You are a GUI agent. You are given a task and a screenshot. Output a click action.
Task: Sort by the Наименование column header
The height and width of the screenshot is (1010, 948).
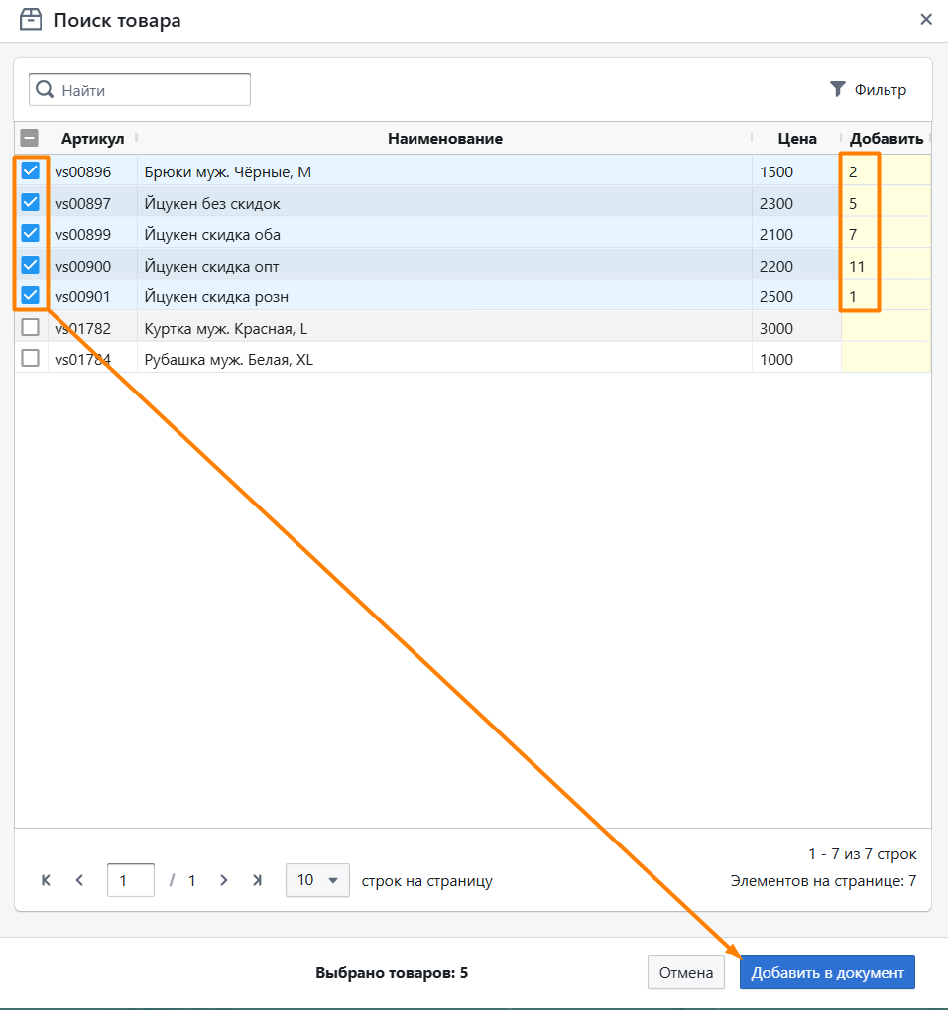coord(444,139)
